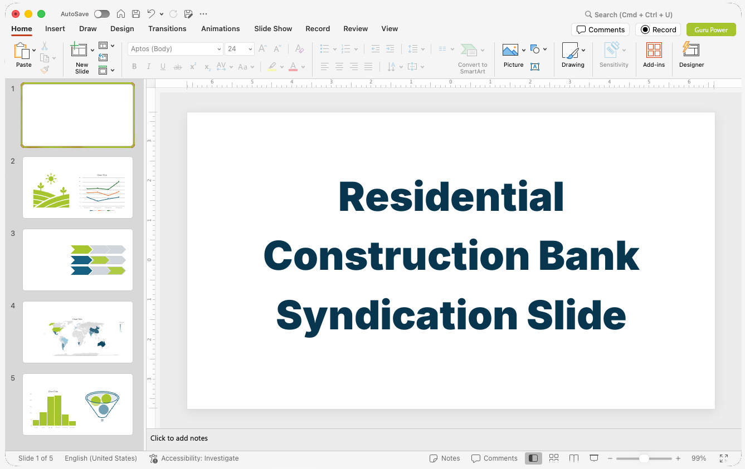Image resolution: width=745 pixels, height=469 pixels.
Task: Click the Guru Power green button
Action: click(711, 30)
